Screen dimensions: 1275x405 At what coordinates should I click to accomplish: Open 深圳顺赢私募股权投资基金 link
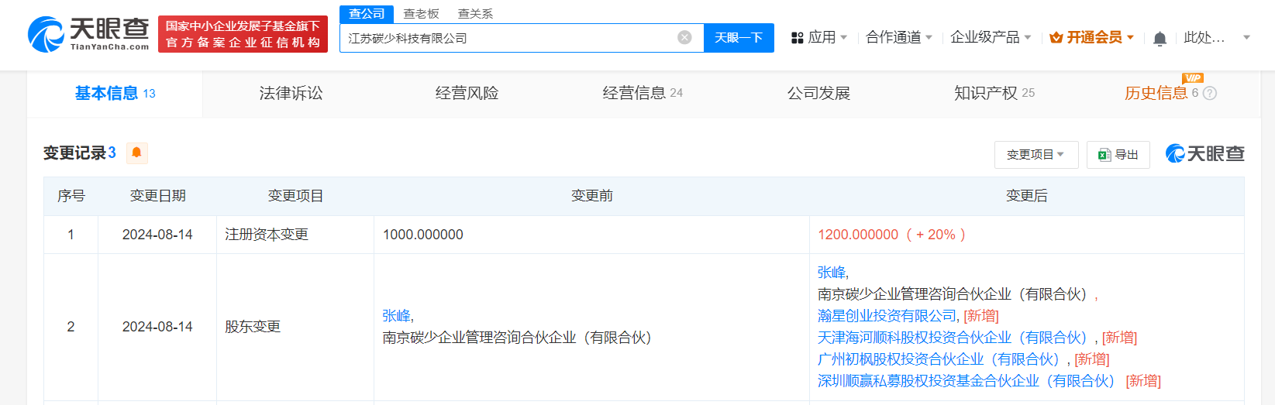click(965, 381)
